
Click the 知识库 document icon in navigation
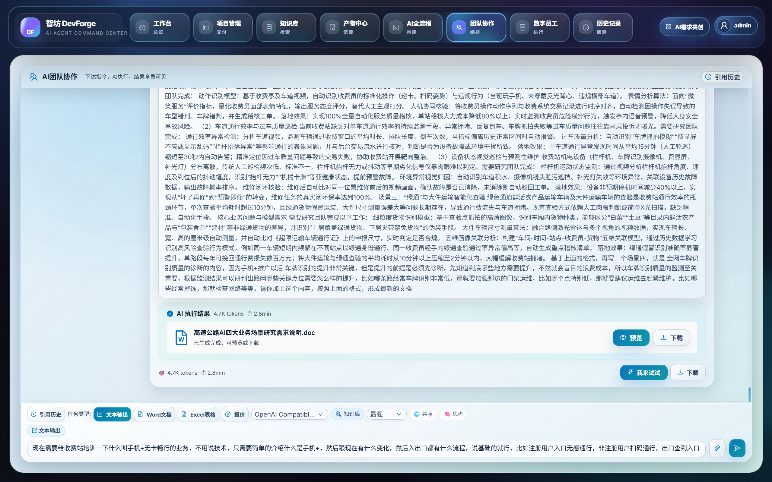point(269,27)
